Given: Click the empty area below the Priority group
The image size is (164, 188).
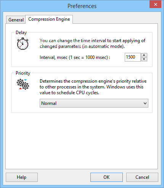Looking at the screenshot, I should tap(82, 141).
